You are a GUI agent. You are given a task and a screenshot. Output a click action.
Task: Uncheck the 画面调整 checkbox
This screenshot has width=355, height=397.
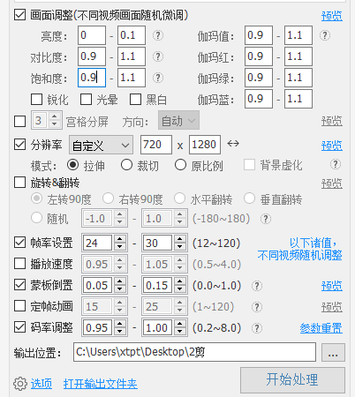[19, 15]
